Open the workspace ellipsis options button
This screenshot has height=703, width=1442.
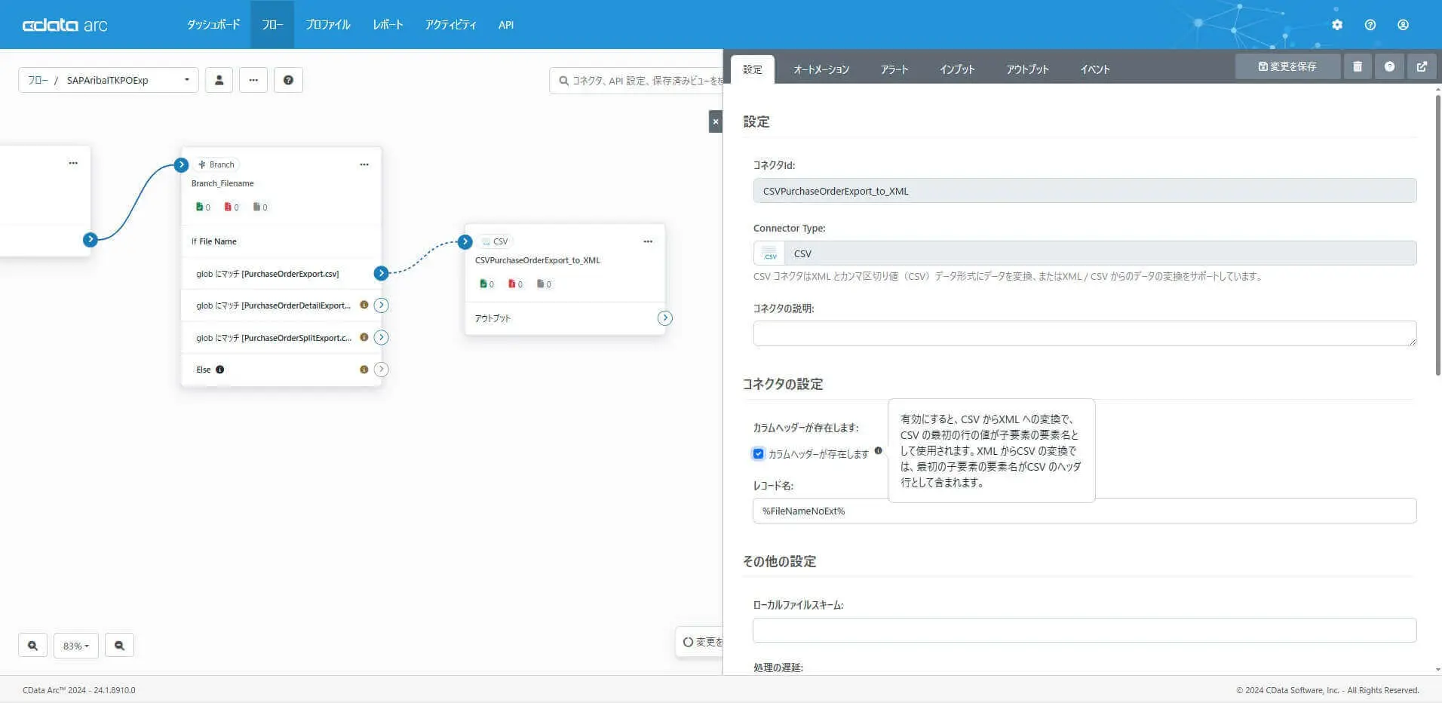[x=253, y=80]
